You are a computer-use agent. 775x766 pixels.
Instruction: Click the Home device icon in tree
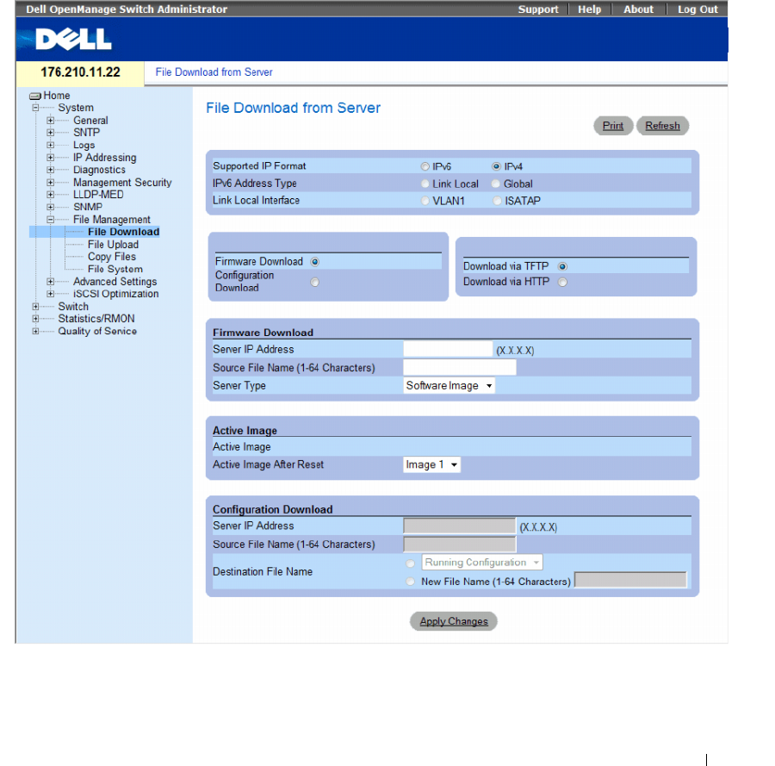35,96
